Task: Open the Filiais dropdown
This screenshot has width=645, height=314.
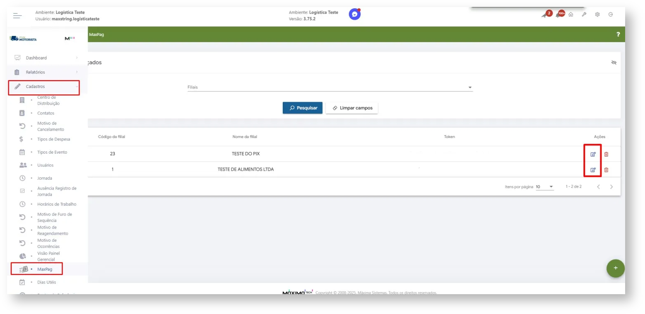Action: (x=330, y=87)
